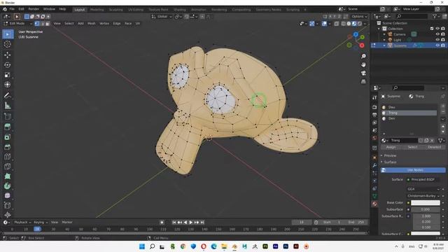Open the Vertex menu in viewport
Viewport: 448px width, 252px height.
[104, 23]
